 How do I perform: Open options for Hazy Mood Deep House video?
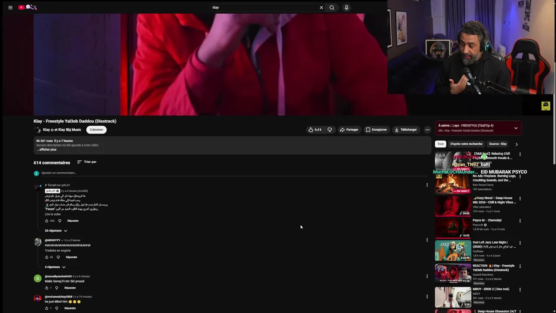520,199
